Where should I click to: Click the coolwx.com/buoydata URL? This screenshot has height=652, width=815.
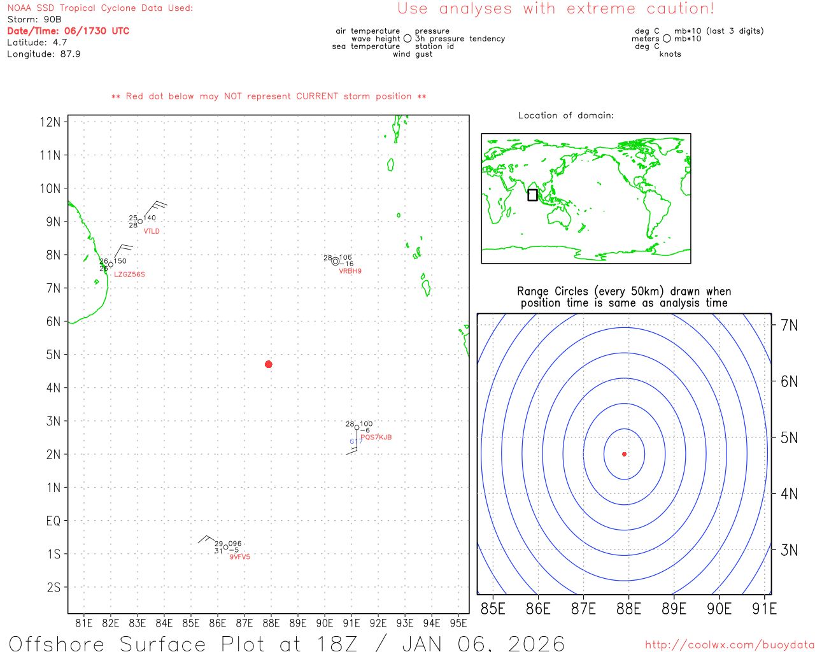coord(730,645)
